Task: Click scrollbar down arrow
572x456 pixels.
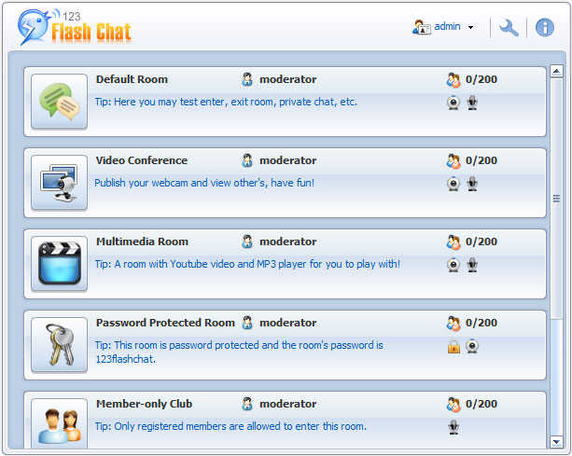Action: pos(556,441)
